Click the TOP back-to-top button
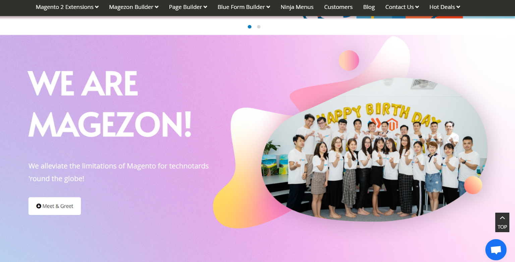The width and height of the screenshot is (515, 262). coord(502,227)
